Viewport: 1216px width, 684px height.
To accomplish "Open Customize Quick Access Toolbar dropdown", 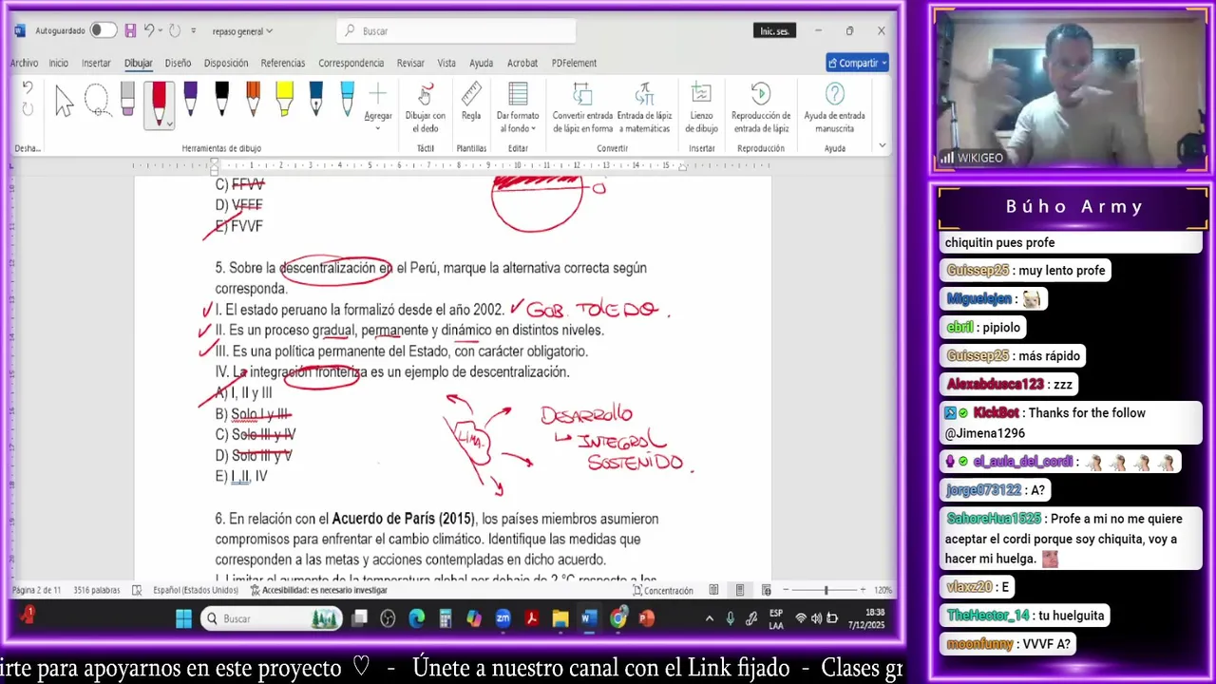I will pyautogui.click(x=194, y=31).
